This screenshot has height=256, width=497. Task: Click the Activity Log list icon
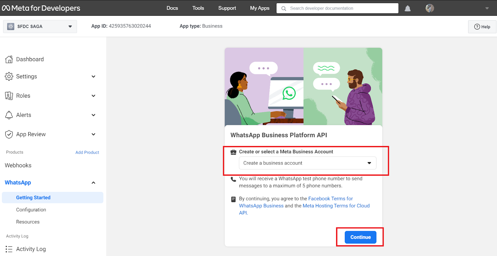[x=9, y=249]
